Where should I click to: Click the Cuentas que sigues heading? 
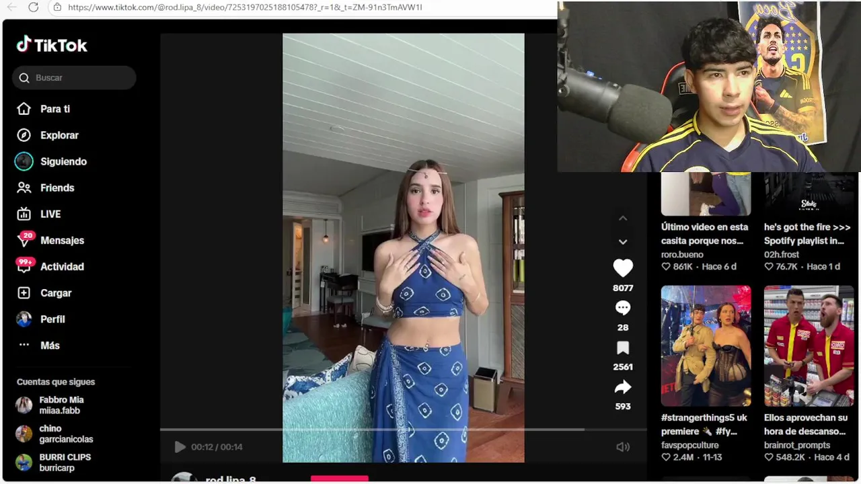56,382
